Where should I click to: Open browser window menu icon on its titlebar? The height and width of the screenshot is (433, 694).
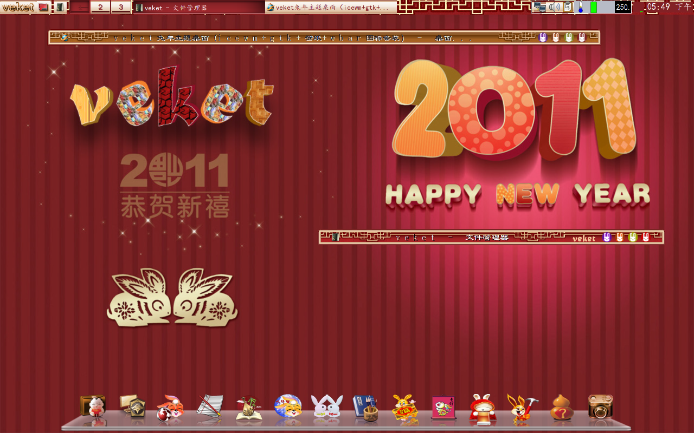65,37
